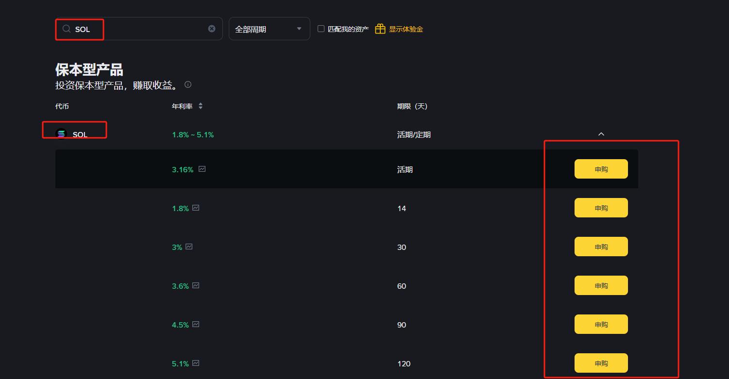This screenshot has width=729, height=379.
Task: Subscribe to the 120-day term product
Action: [x=601, y=363]
